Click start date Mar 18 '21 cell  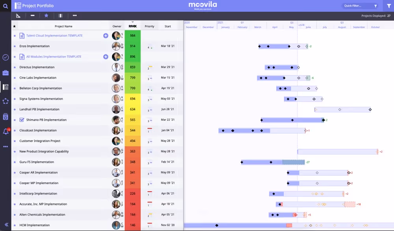point(167,46)
